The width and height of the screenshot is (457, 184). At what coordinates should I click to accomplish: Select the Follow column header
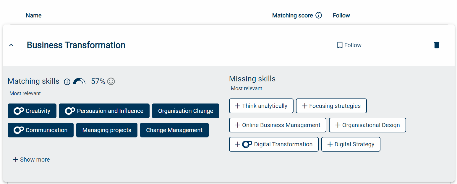coord(341,15)
